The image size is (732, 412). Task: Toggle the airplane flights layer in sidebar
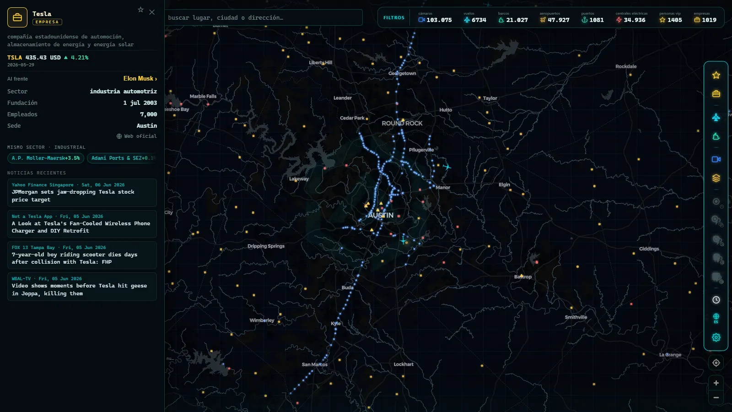[716, 118]
